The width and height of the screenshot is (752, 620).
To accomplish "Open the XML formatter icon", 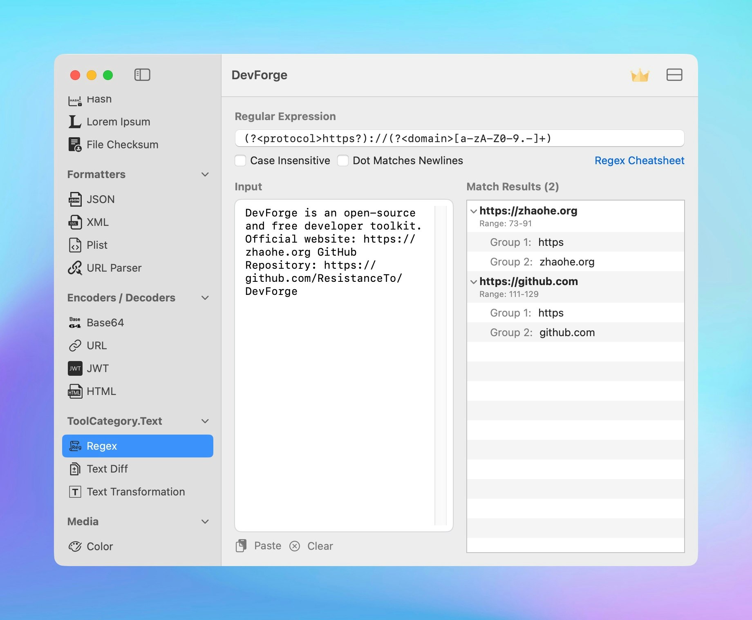I will tap(75, 222).
